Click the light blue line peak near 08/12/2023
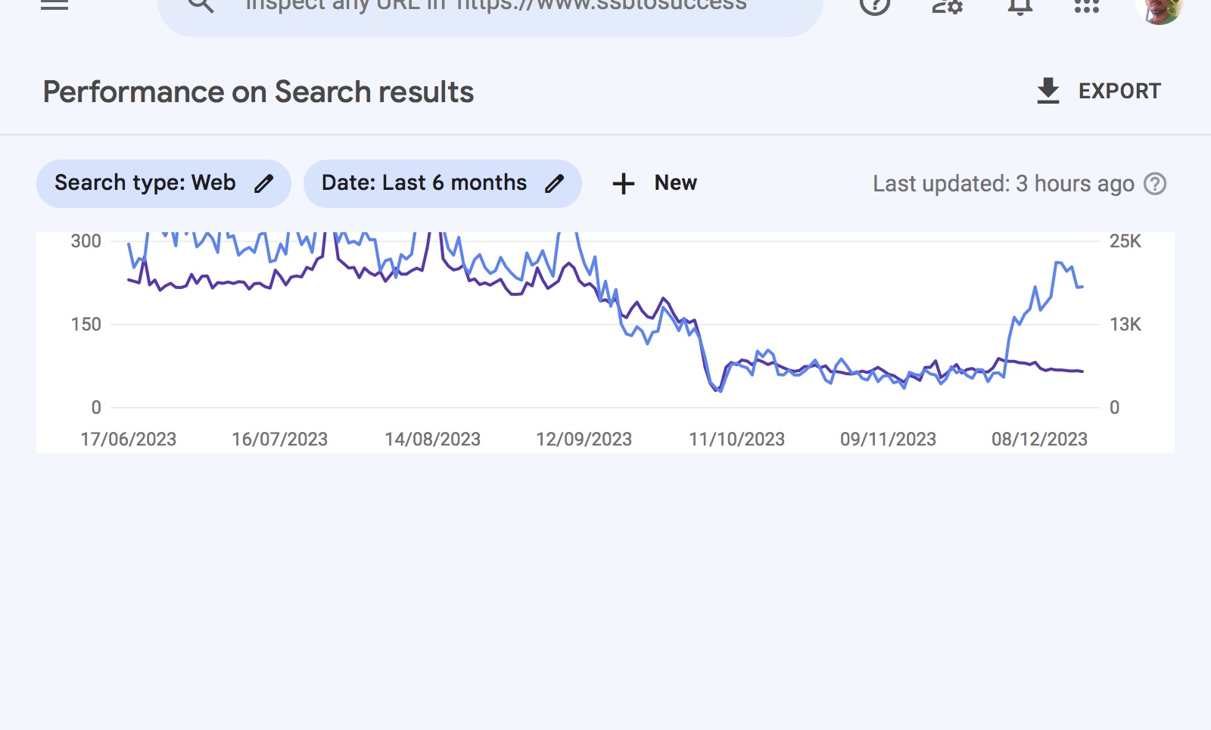Image resolution: width=1211 pixels, height=730 pixels. [1058, 262]
